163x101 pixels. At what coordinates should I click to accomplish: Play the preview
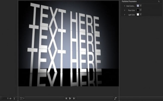tap(70, 98)
